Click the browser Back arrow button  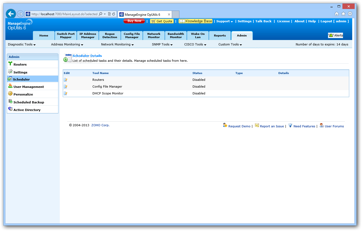[x=11, y=14]
